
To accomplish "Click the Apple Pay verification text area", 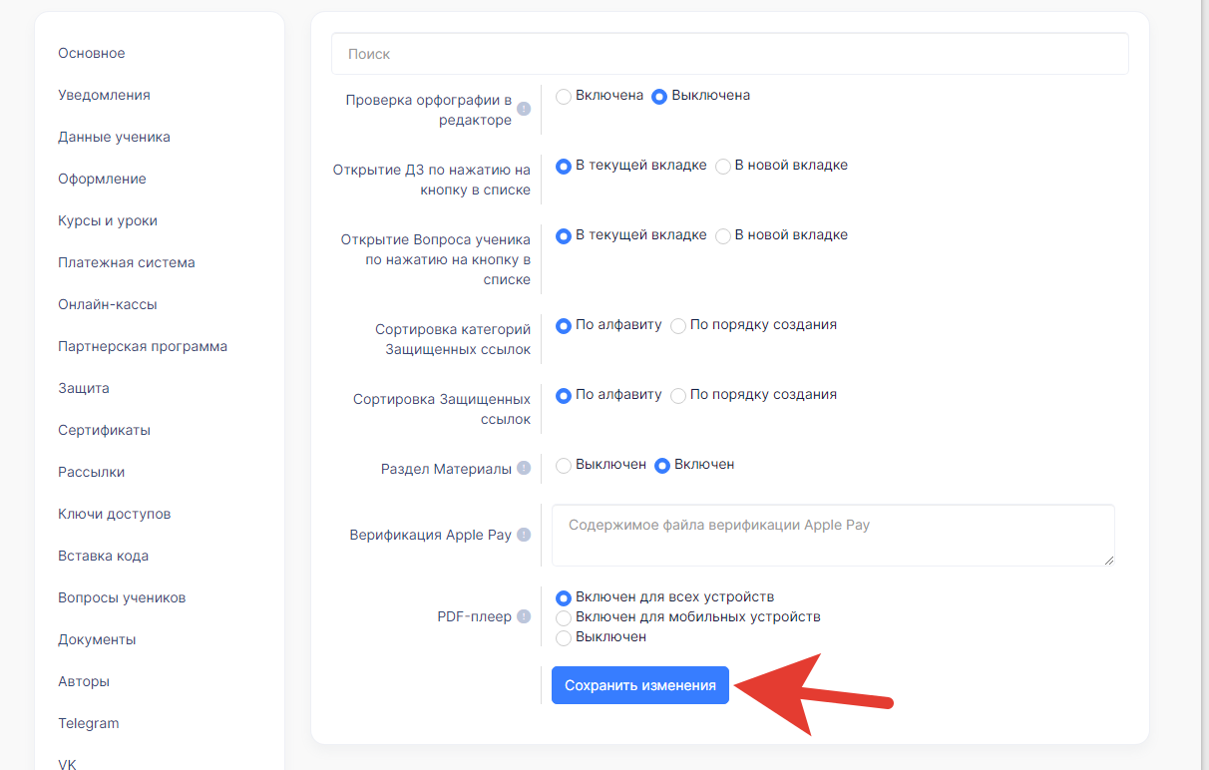I will (x=833, y=536).
